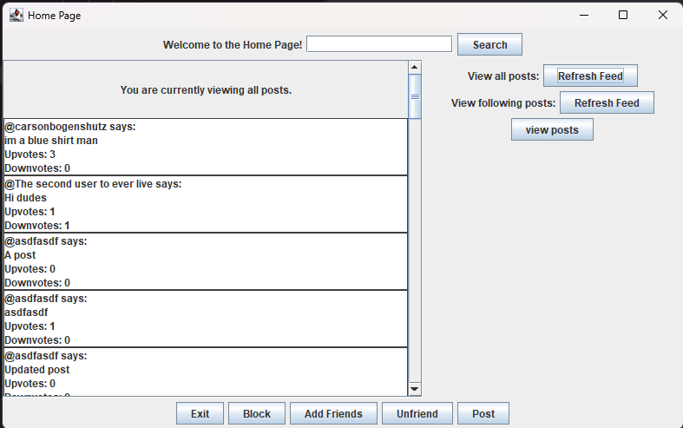Click the scrollbar down arrow
This screenshot has width=683, height=428.
[414, 389]
